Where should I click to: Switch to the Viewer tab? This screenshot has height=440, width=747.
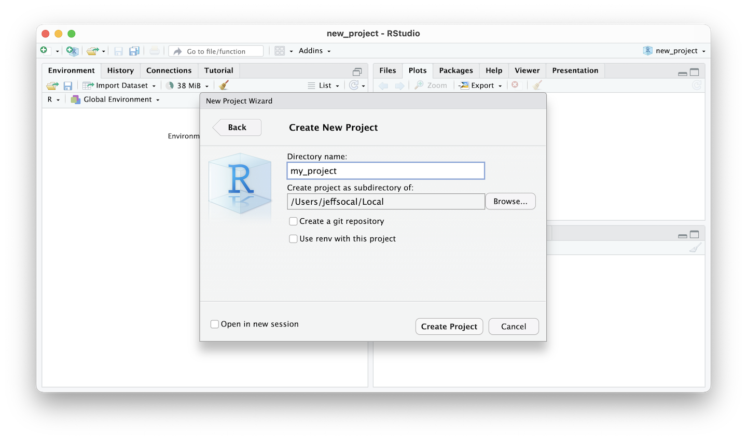pyautogui.click(x=527, y=70)
